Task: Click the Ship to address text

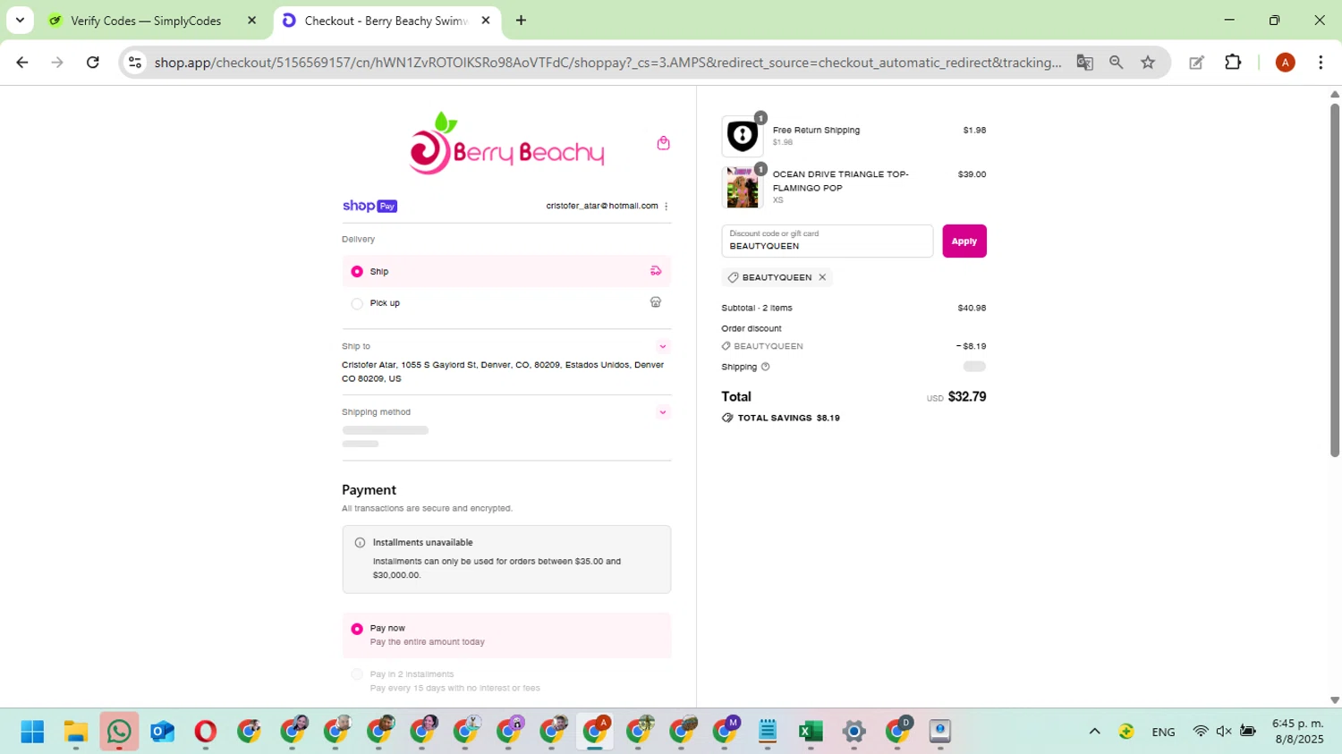Action: pyautogui.click(x=503, y=372)
